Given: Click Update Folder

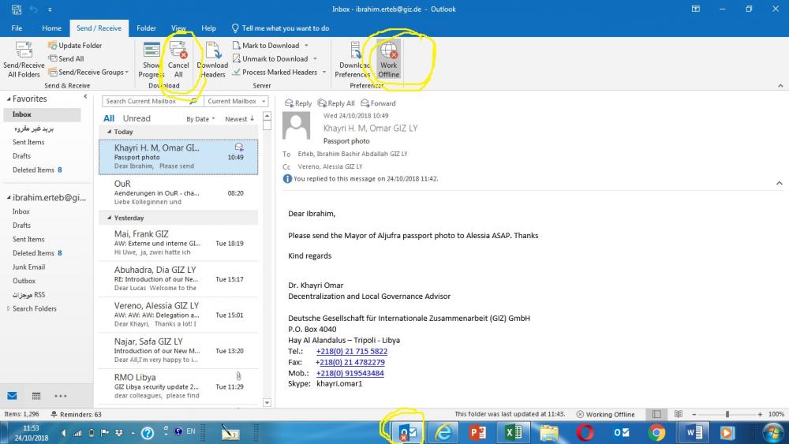Looking at the screenshot, I should (x=75, y=45).
